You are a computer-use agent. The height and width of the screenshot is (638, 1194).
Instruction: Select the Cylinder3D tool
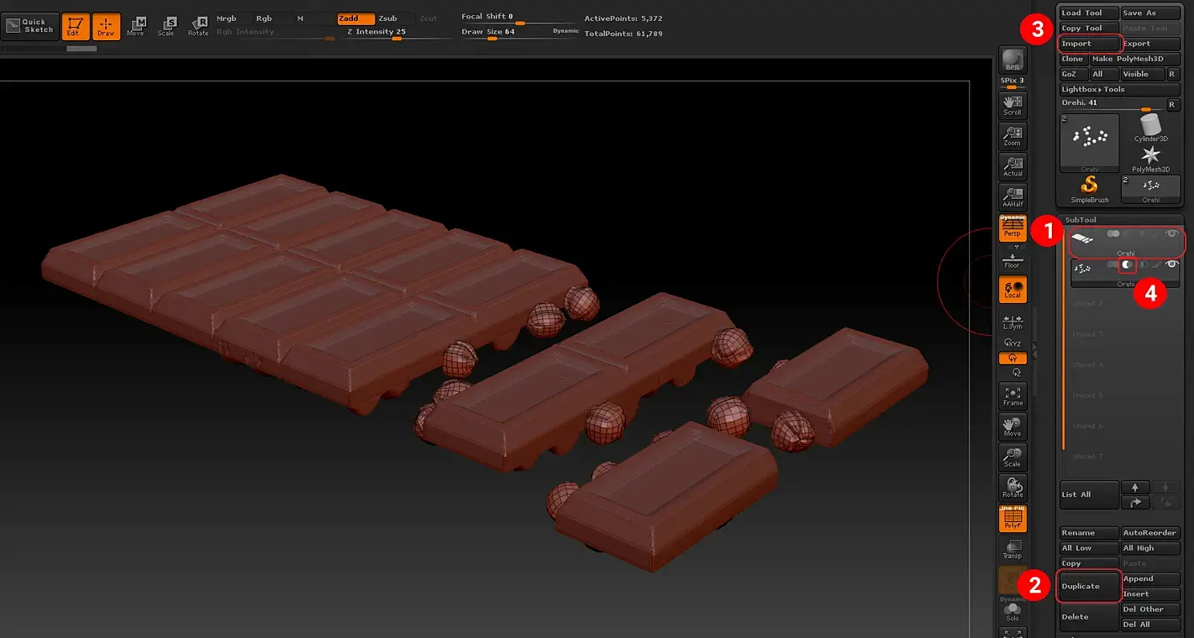(x=1151, y=128)
